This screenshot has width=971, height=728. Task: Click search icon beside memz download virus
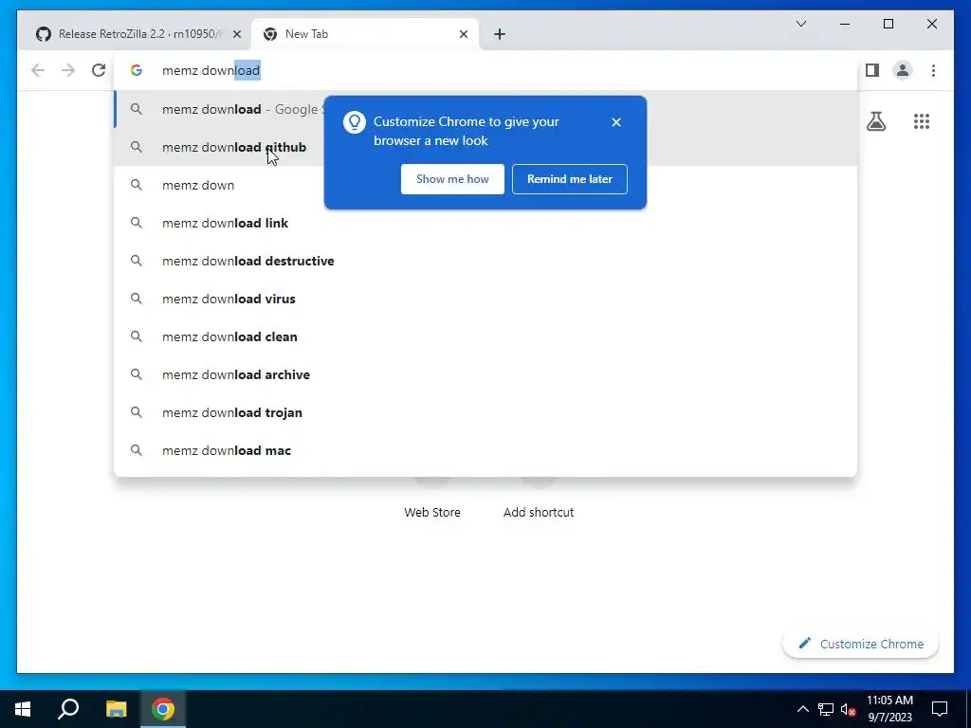click(137, 299)
